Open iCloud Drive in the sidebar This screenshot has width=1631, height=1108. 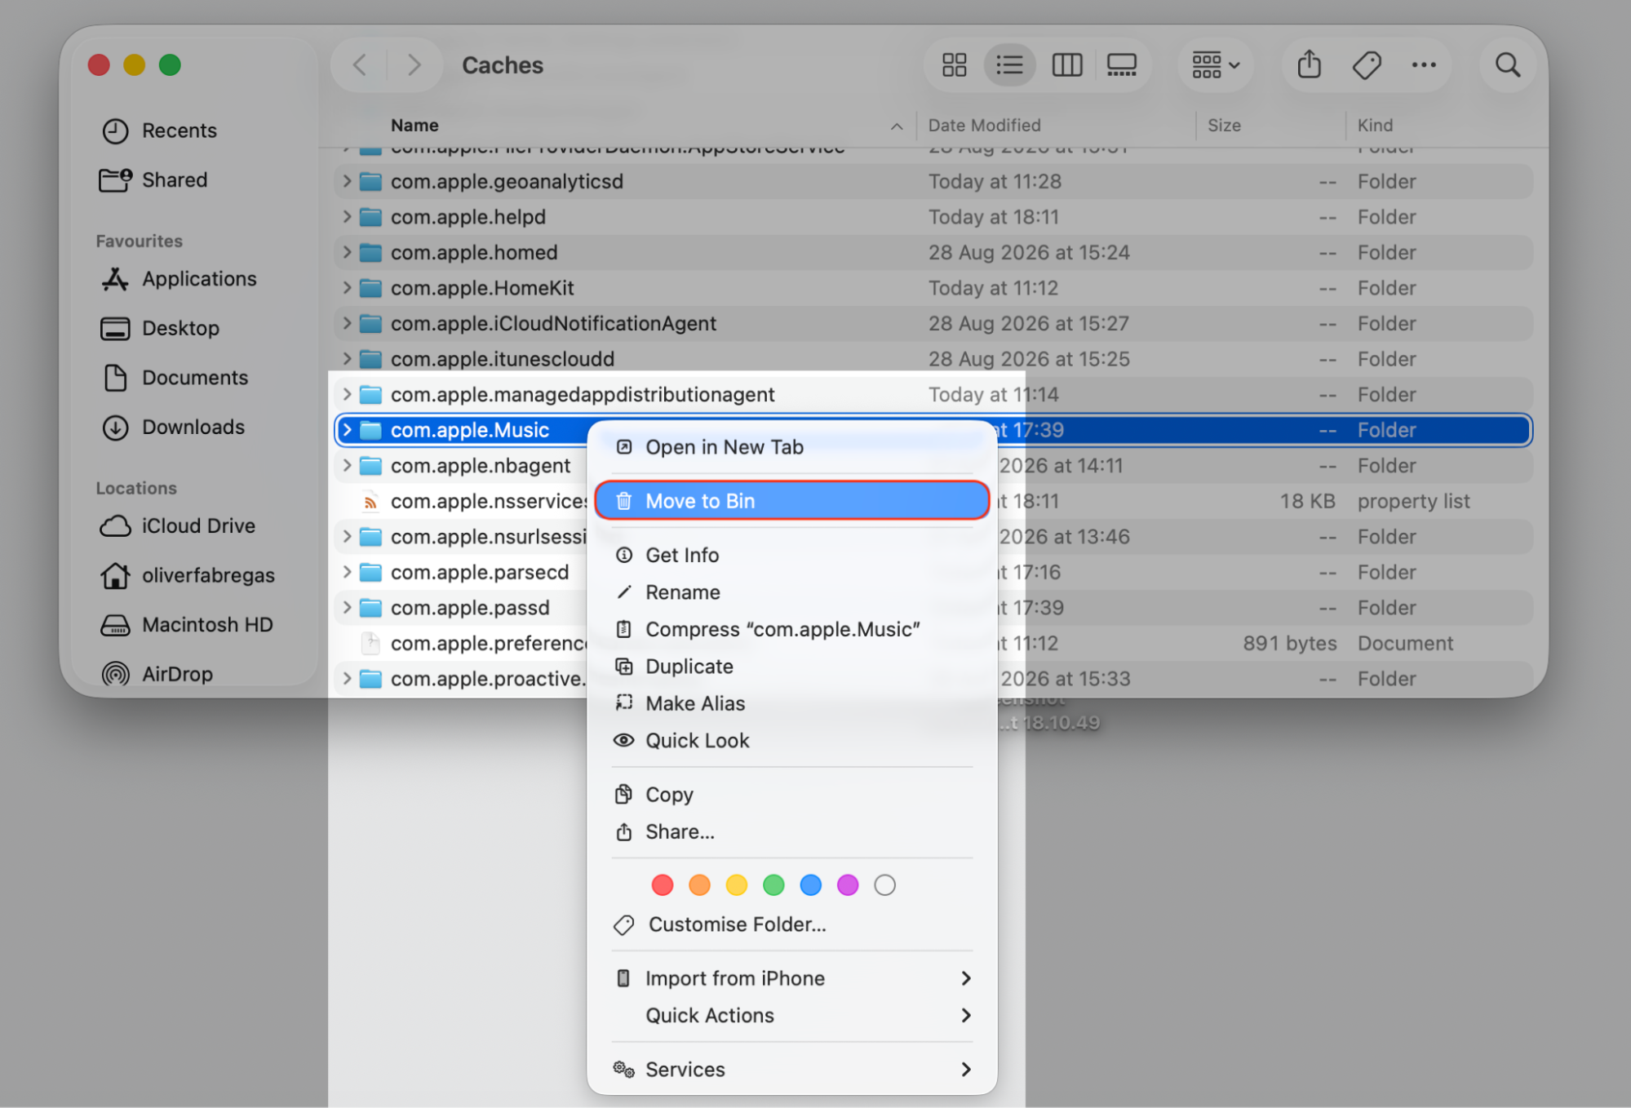(x=179, y=526)
